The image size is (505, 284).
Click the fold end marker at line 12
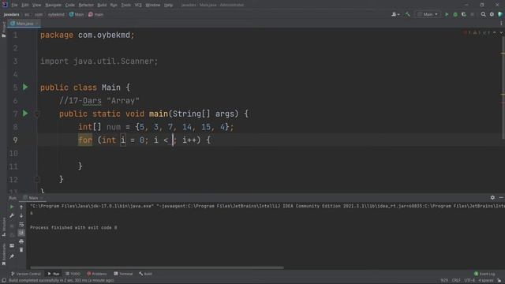(x=37, y=179)
